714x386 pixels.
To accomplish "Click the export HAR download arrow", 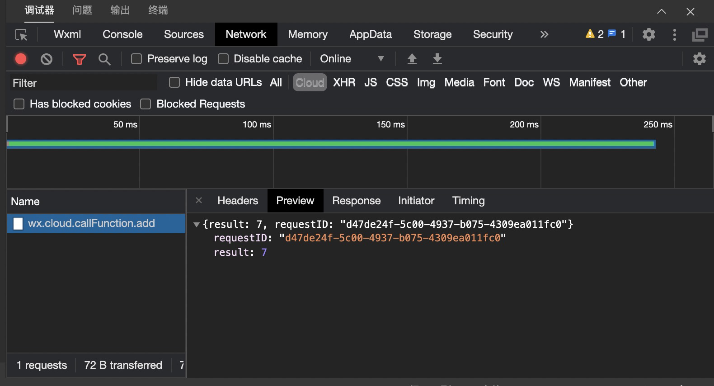I will point(437,59).
